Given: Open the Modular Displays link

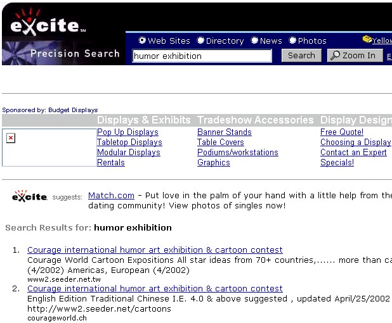Looking at the screenshot, I should (129, 152).
